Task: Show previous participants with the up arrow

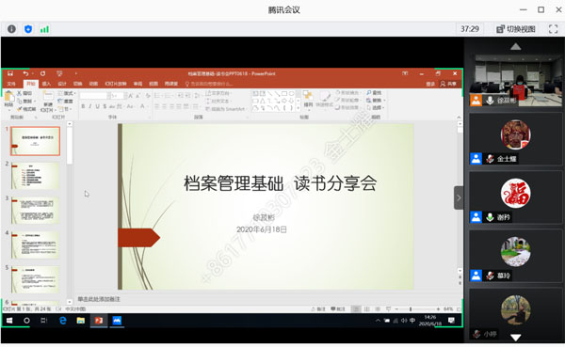Action: coord(516,46)
